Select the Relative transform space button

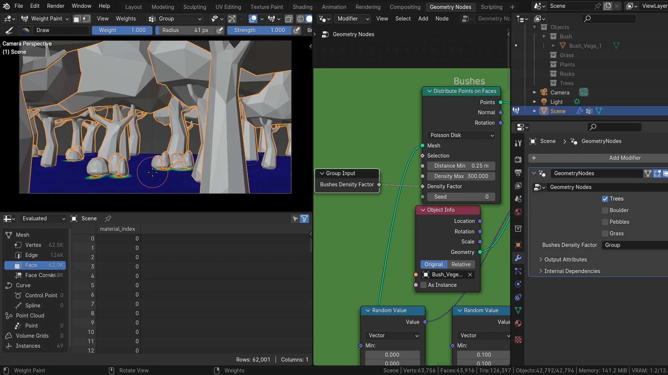pyautogui.click(x=461, y=265)
